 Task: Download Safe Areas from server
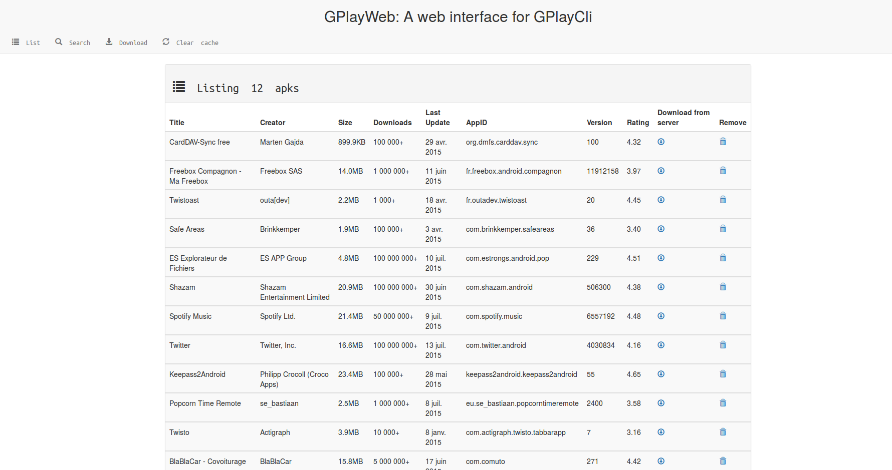coord(661,229)
